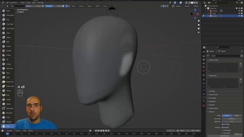Open the timeline Keying menu

tap(18, 131)
